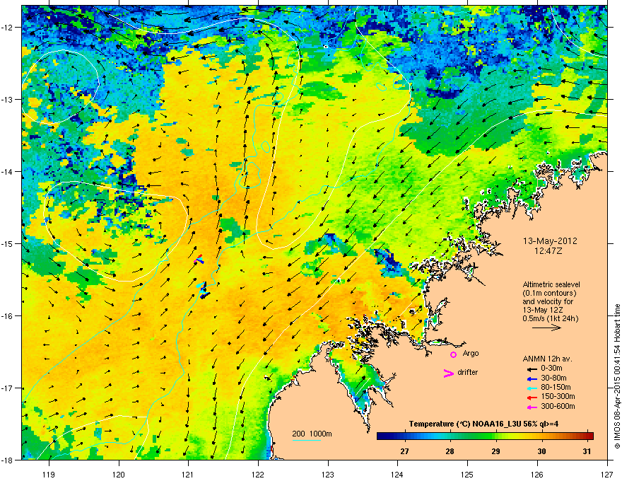
Task: Click the dark red end of temperature colorbar
Action: coord(589,436)
